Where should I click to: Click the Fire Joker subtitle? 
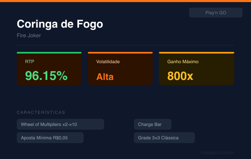[x=29, y=36]
